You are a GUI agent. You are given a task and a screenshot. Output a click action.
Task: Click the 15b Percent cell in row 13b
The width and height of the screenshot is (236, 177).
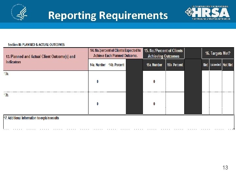[x=175, y=103]
